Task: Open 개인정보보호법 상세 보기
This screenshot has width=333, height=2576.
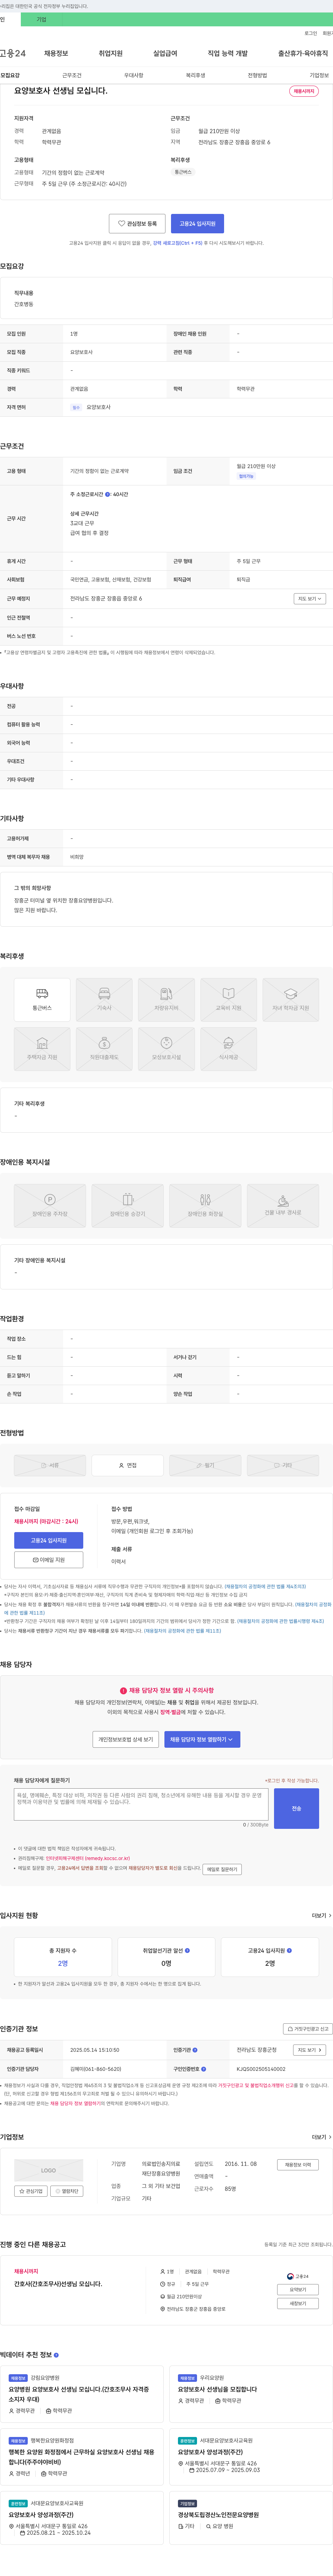Action: click(126, 1739)
